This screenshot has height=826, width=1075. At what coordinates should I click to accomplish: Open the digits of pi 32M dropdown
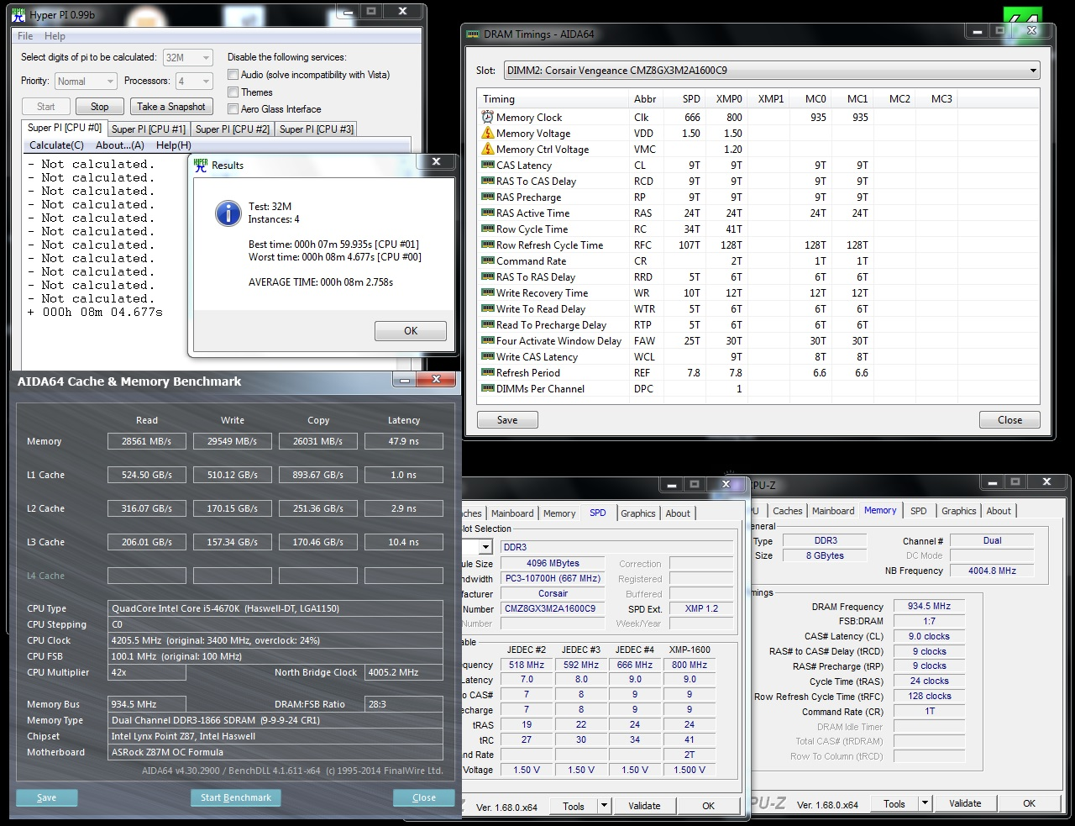(x=188, y=57)
